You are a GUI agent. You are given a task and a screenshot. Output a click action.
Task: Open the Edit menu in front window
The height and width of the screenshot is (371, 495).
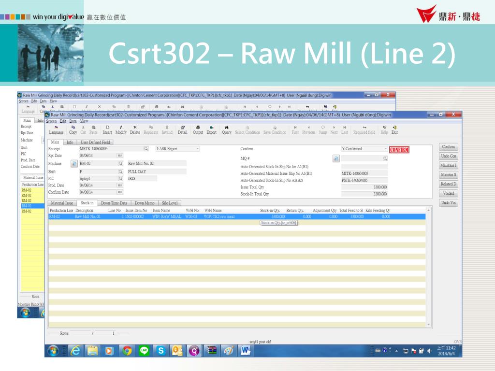tap(63, 121)
